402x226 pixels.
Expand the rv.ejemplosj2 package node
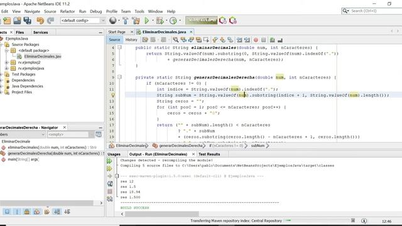(7, 62)
